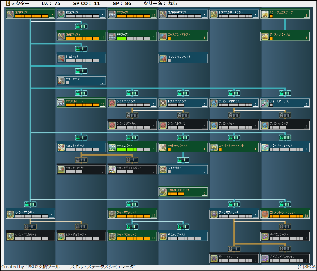Image resolution: width=317 pixels, height=271 pixels.
Task: Click the テクター class icon in header
Action: pos(8,3)
